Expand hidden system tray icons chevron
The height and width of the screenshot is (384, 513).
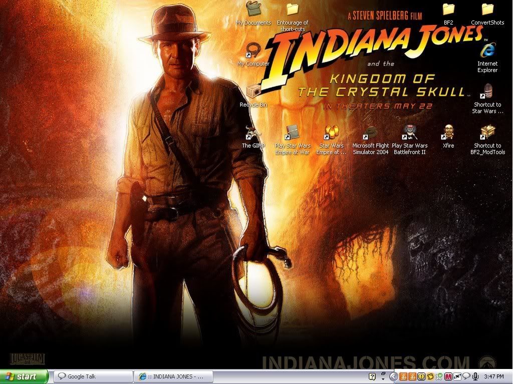pyautogui.click(x=394, y=376)
